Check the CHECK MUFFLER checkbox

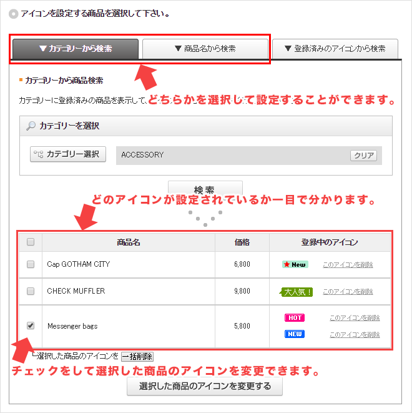(31, 291)
